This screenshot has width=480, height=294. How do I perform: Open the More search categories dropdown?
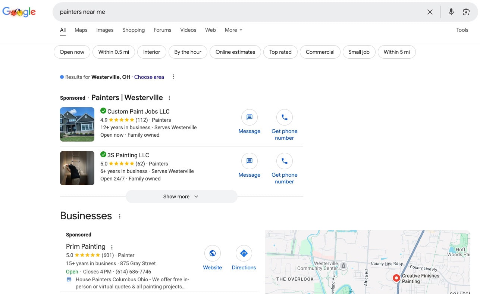tap(233, 30)
